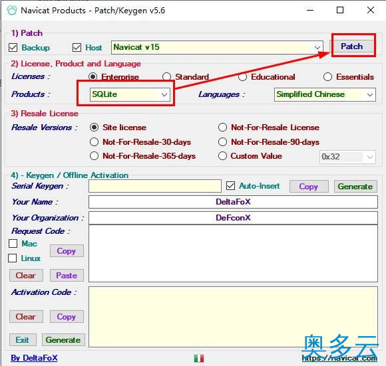This screenshot has width=386, height=366.
Task: Open the Languages dropdown showing Simplified Chinese
Action: (325, 94)
